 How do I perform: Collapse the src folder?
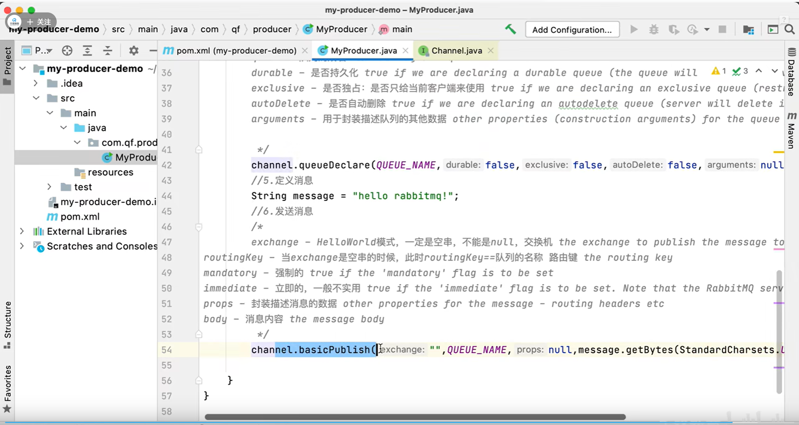[36, 98]
